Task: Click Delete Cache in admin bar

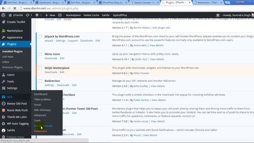Action: tap(91, 15)
